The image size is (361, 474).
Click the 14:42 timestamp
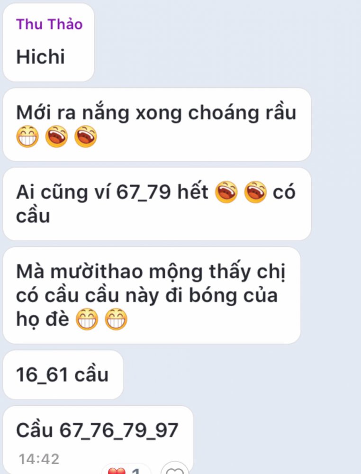pos(39,459)
